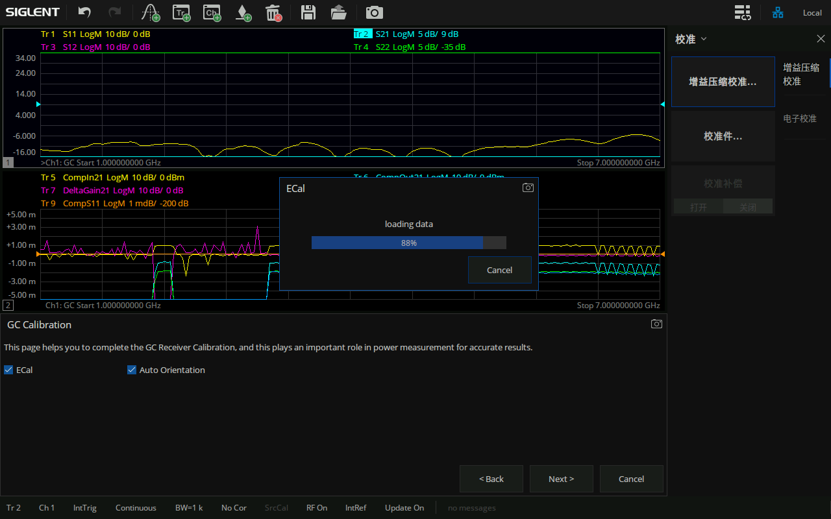Save state with the floppy disk icon

pos(308,12)
